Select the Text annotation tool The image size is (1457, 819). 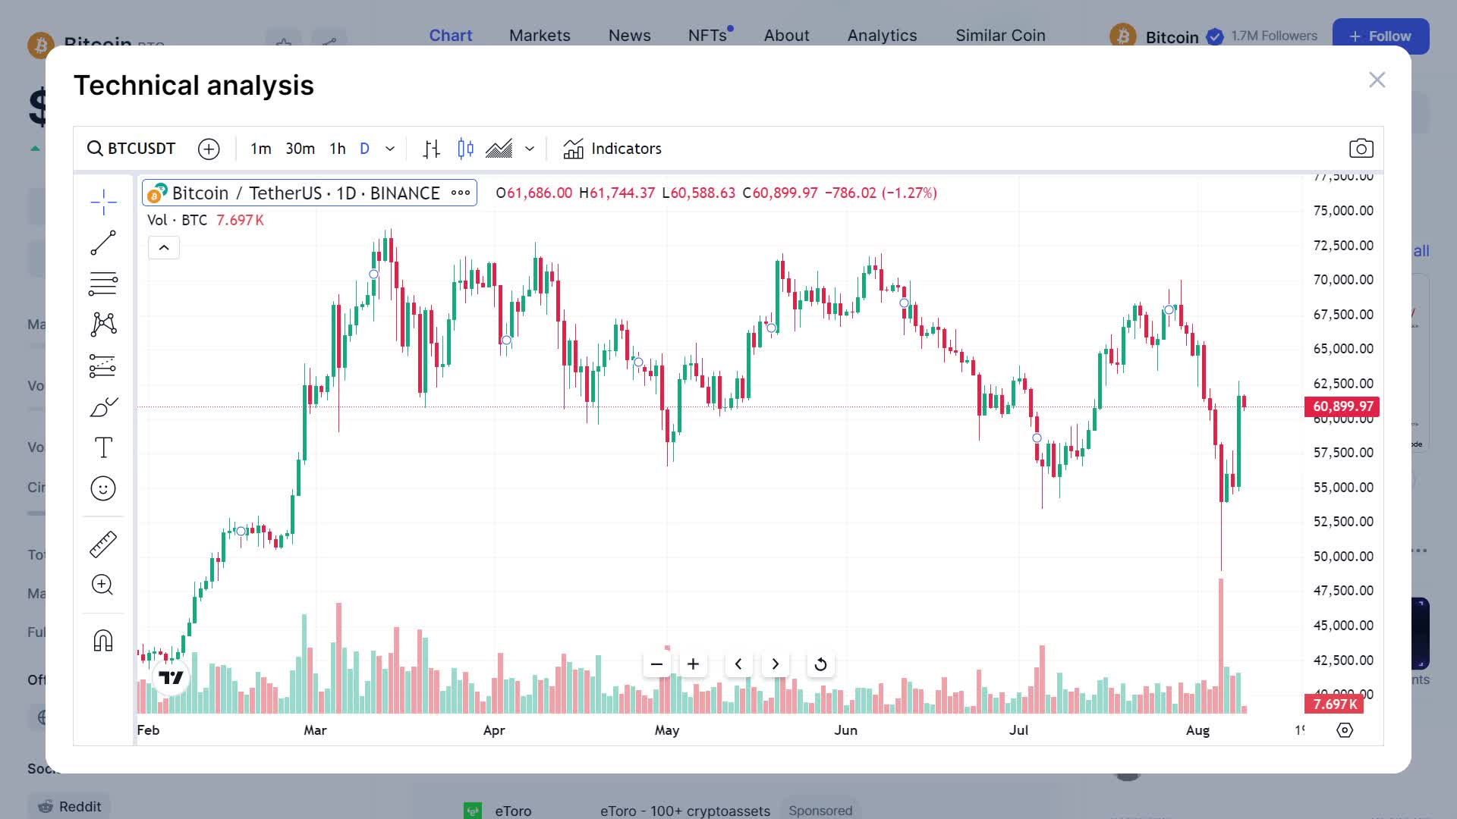(103, 447)
